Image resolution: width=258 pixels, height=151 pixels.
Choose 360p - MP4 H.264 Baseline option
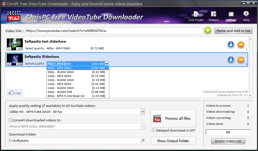pyautogui.click(x=78, y=96)
